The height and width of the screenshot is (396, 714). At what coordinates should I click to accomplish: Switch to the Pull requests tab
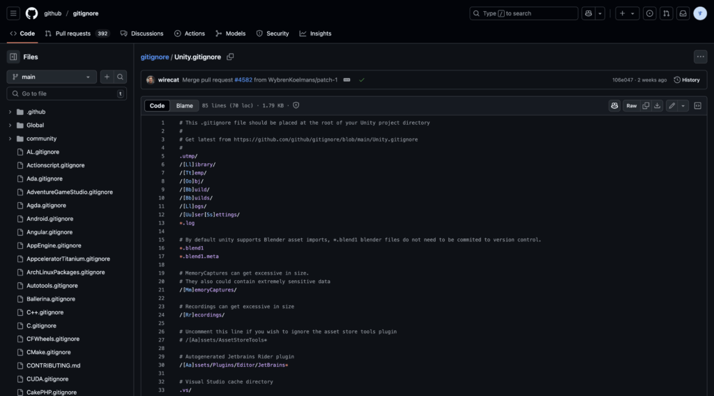coord(77,33)
